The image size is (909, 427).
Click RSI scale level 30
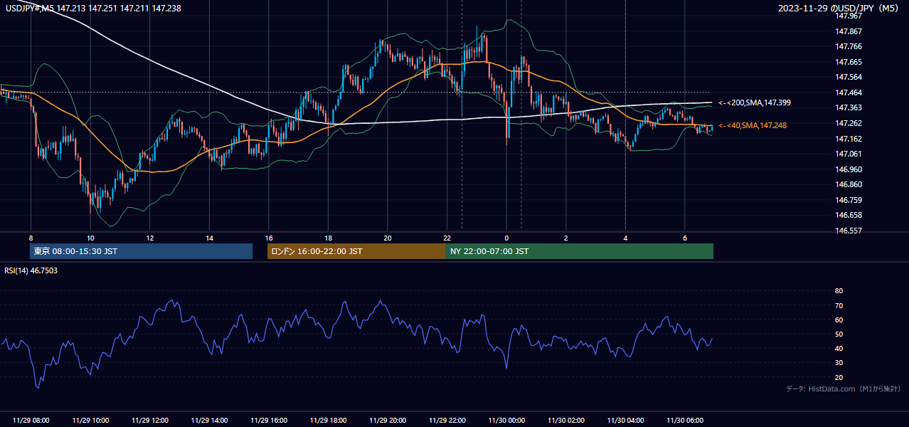click(x=839, y=362)
